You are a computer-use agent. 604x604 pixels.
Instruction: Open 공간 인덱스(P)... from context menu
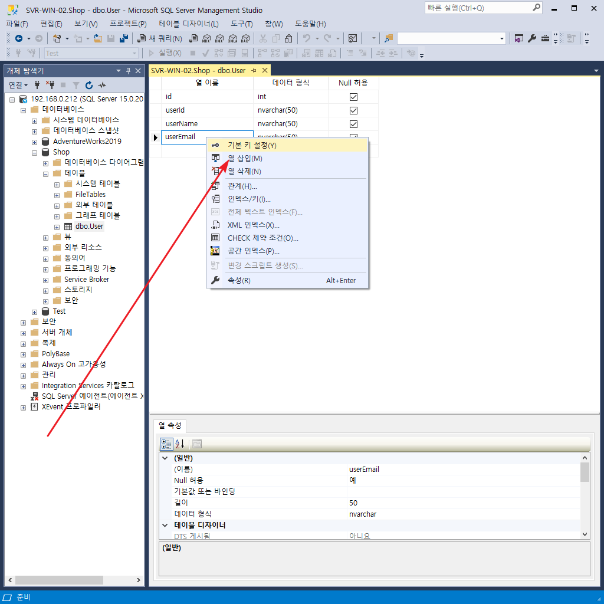[287, 251]
